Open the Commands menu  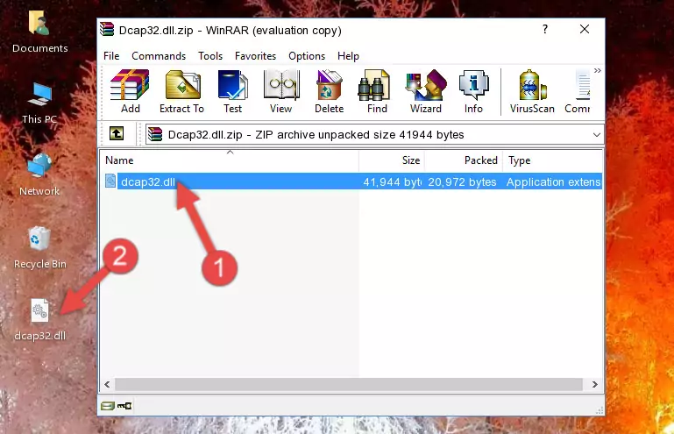point(159,56)
